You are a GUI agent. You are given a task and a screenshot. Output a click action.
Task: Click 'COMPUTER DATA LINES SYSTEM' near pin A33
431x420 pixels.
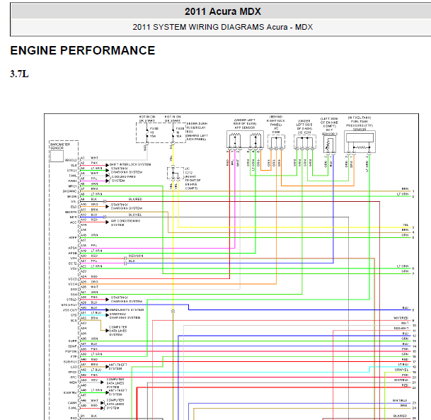118,331
